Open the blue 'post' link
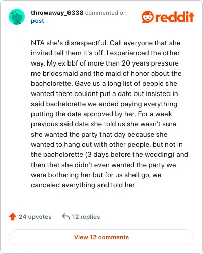Image resolution: width=203 pixels, height=254 pixels. pyautogui.click(x=38, y=21)
